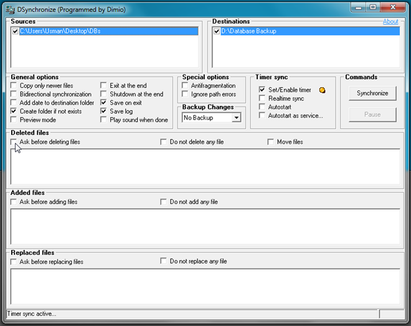Select the No Backup combo box

pos(211,118)
